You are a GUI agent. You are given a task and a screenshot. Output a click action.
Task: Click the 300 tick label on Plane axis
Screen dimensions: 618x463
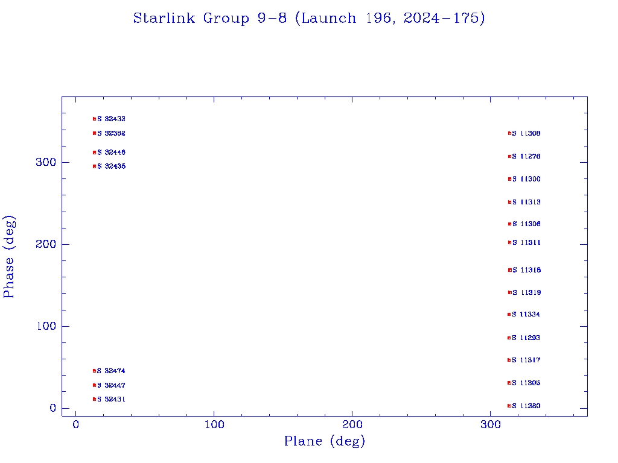tap(490, 425)
